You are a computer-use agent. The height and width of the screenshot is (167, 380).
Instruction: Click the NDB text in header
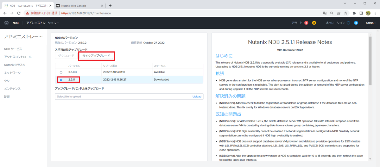coord(16,23)
